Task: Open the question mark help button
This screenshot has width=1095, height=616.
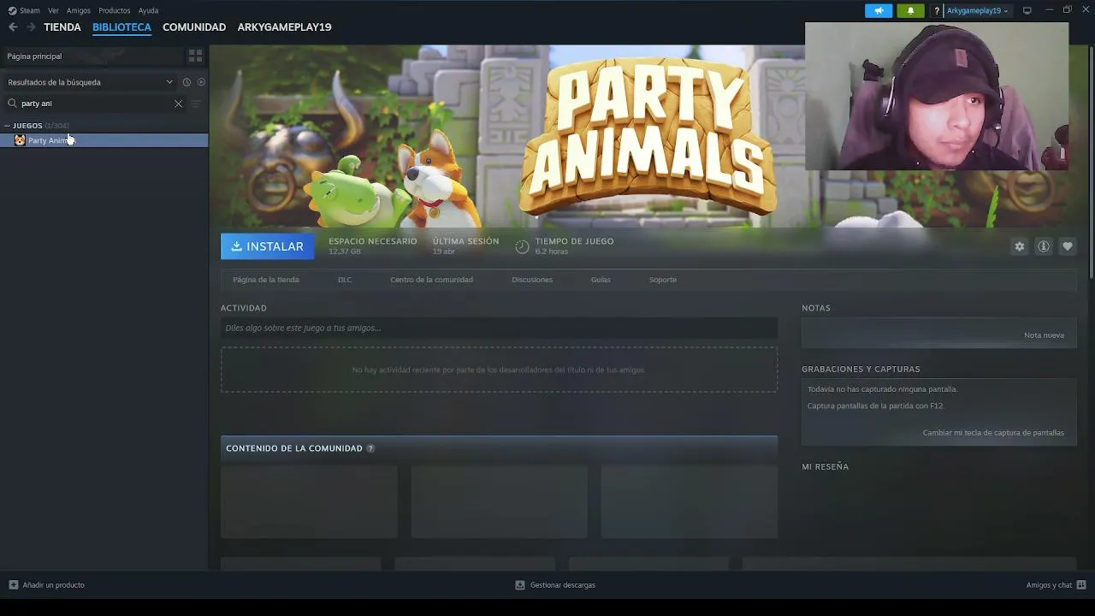Action: tap(937, 11)
